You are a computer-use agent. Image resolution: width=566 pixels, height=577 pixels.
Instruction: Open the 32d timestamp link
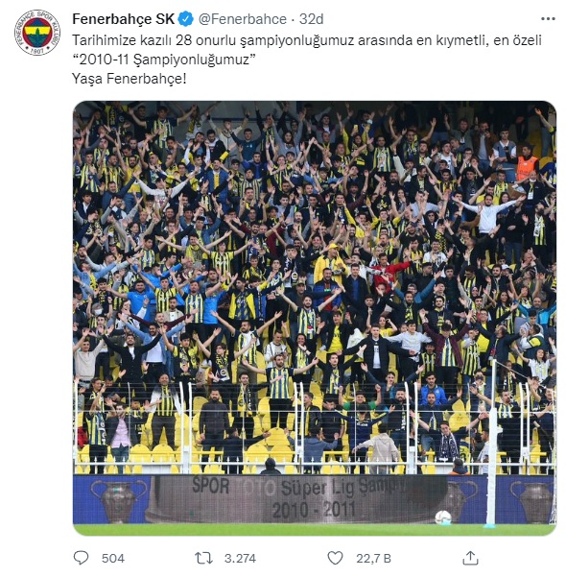pos(311,19)
